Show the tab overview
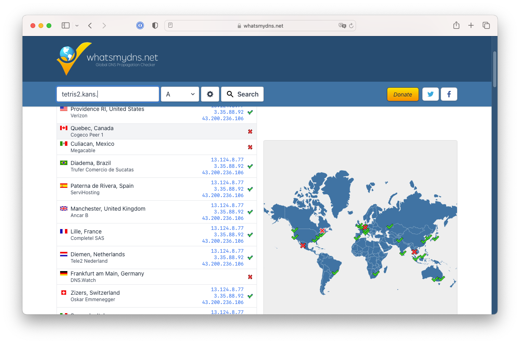 point(486,26)
